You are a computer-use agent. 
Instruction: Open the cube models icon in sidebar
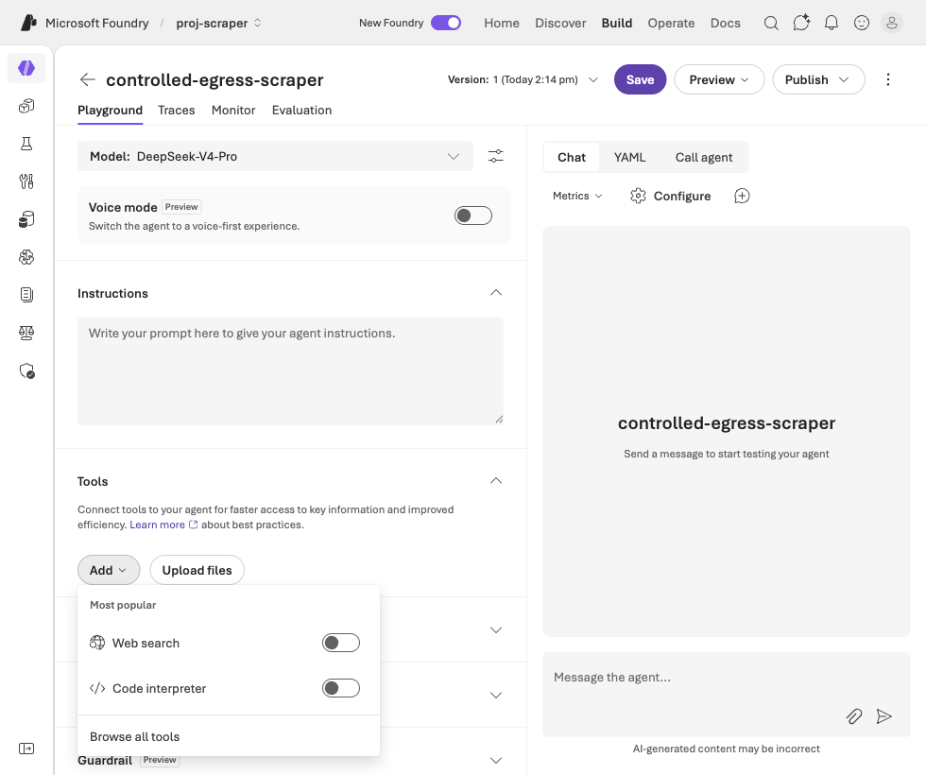pyautogui.click(x=26, y=106)
